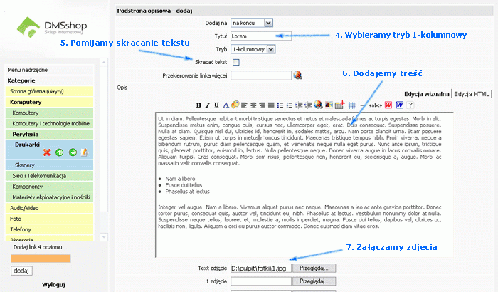Switch to the Edycja HTML tab
This screenshot has width=498, height=292.
pos(472,94)
